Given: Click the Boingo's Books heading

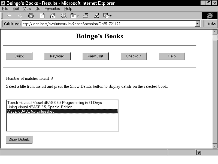Looking at the screenshot, I should [x=100, y=36].
